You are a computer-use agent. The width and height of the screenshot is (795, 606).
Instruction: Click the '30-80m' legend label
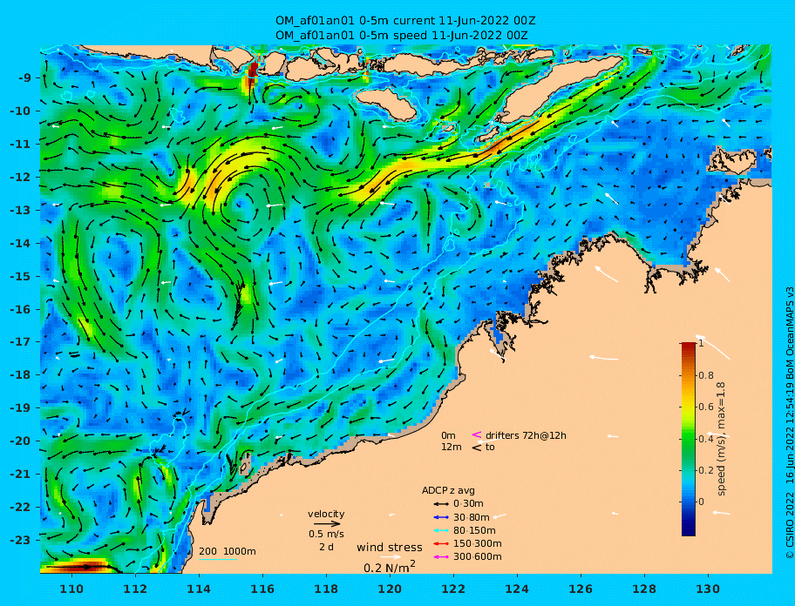pyautogui.click(x=471, y=517)
